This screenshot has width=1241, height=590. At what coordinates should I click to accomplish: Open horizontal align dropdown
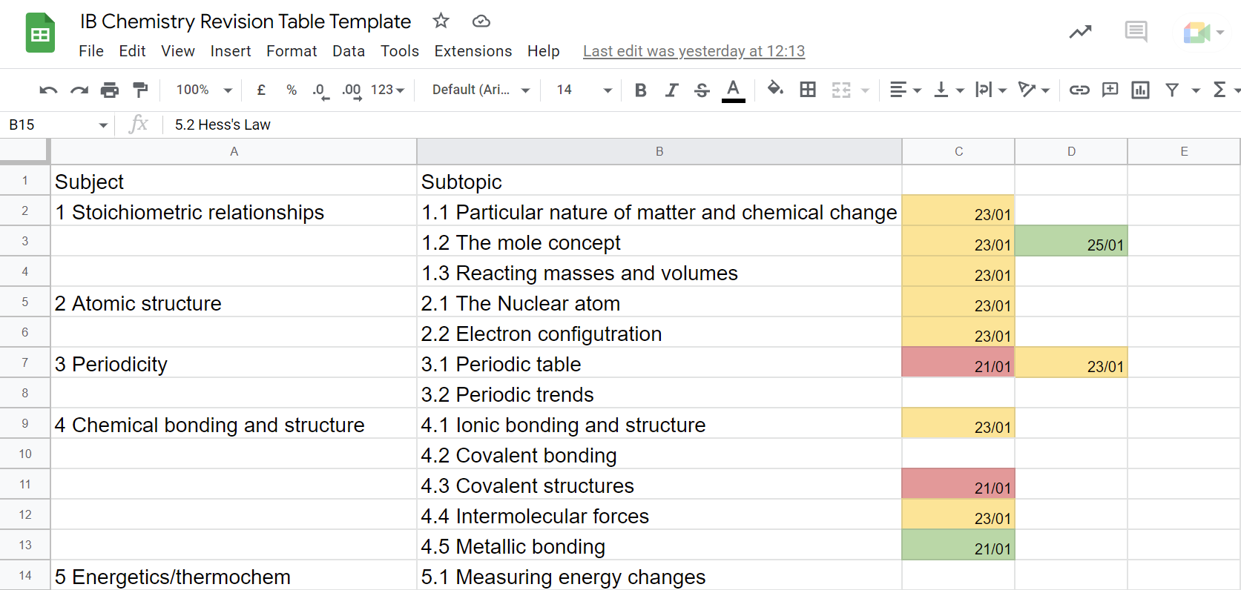pyautogui.click(x=905, y=90)
